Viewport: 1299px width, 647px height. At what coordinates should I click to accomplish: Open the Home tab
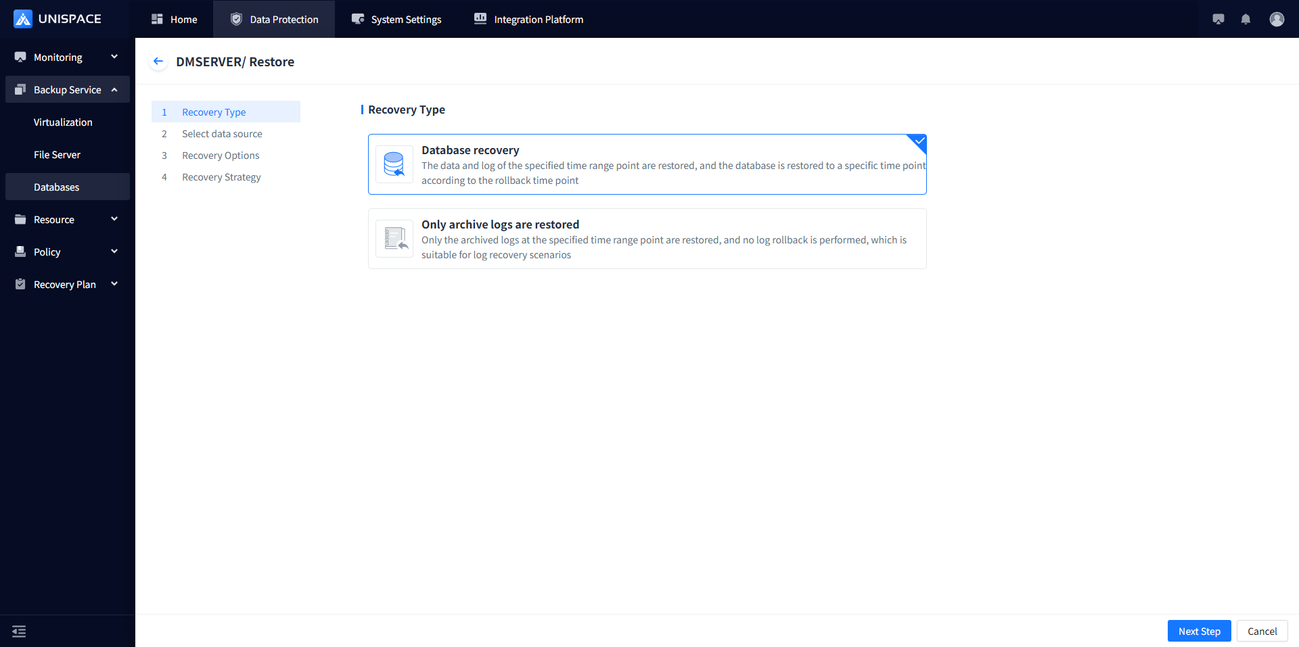[174, 19]
